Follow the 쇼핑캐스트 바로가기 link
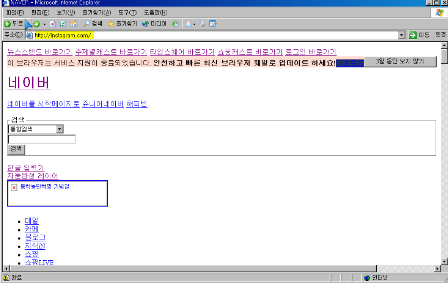Screen dimensions: 448x283 point(250,52)
